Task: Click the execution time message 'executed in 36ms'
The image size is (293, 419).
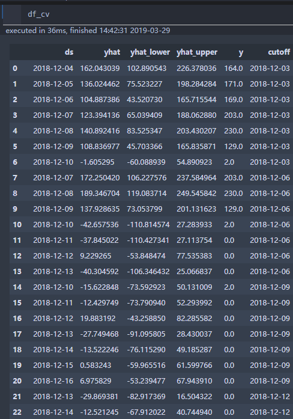Action: coord(35,31)
